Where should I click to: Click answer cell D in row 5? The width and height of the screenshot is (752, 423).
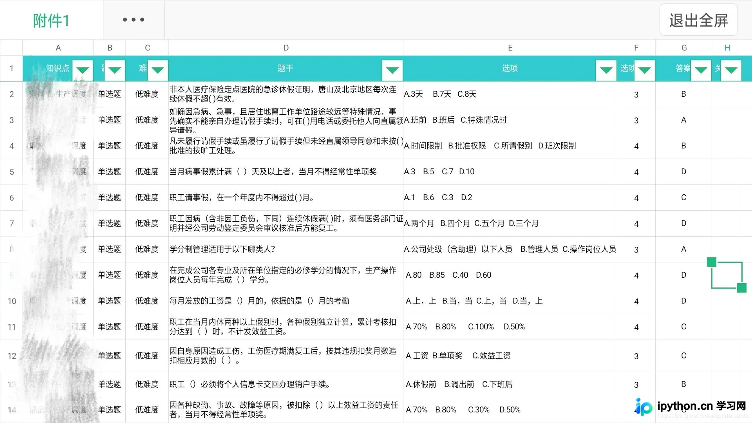pyautogui.click(x=684, y=172)
